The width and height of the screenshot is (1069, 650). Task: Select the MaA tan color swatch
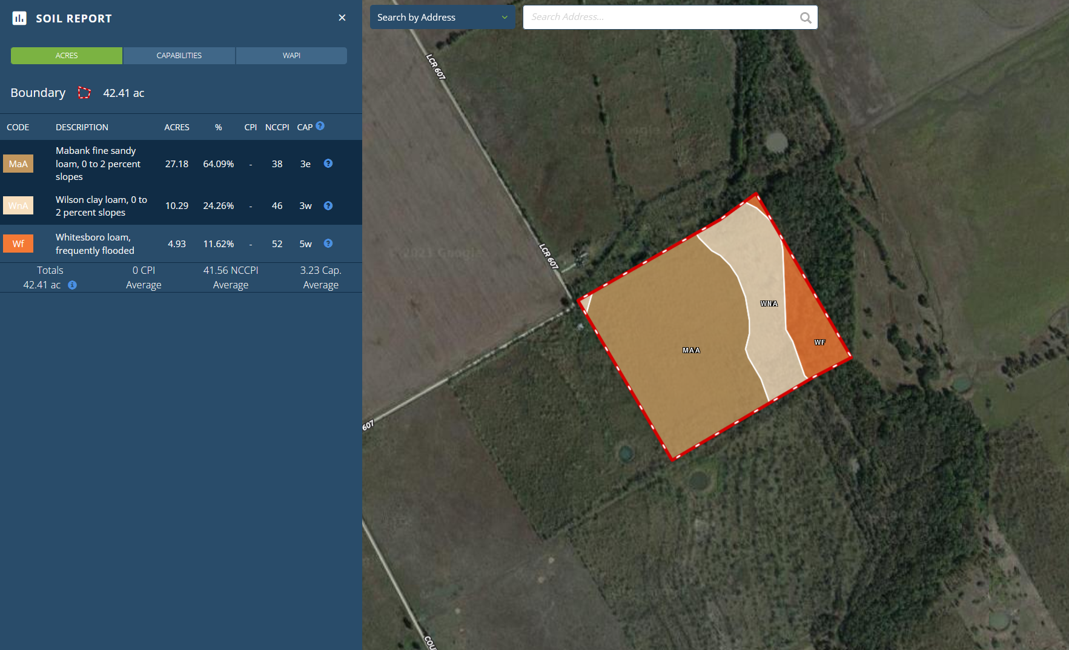pos(18,164)
